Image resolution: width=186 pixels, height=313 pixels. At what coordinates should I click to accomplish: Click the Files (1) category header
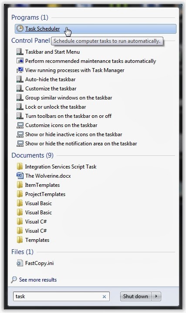[x=22, y=252]
